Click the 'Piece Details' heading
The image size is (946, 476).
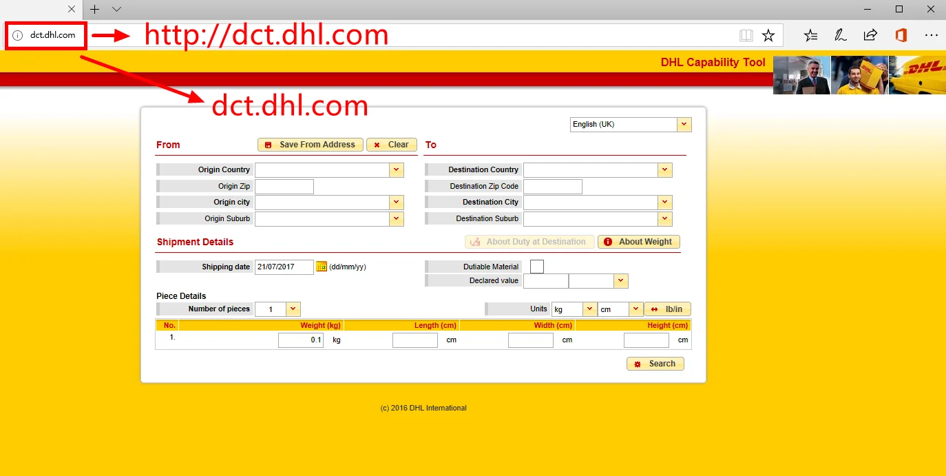click(181, 296)
